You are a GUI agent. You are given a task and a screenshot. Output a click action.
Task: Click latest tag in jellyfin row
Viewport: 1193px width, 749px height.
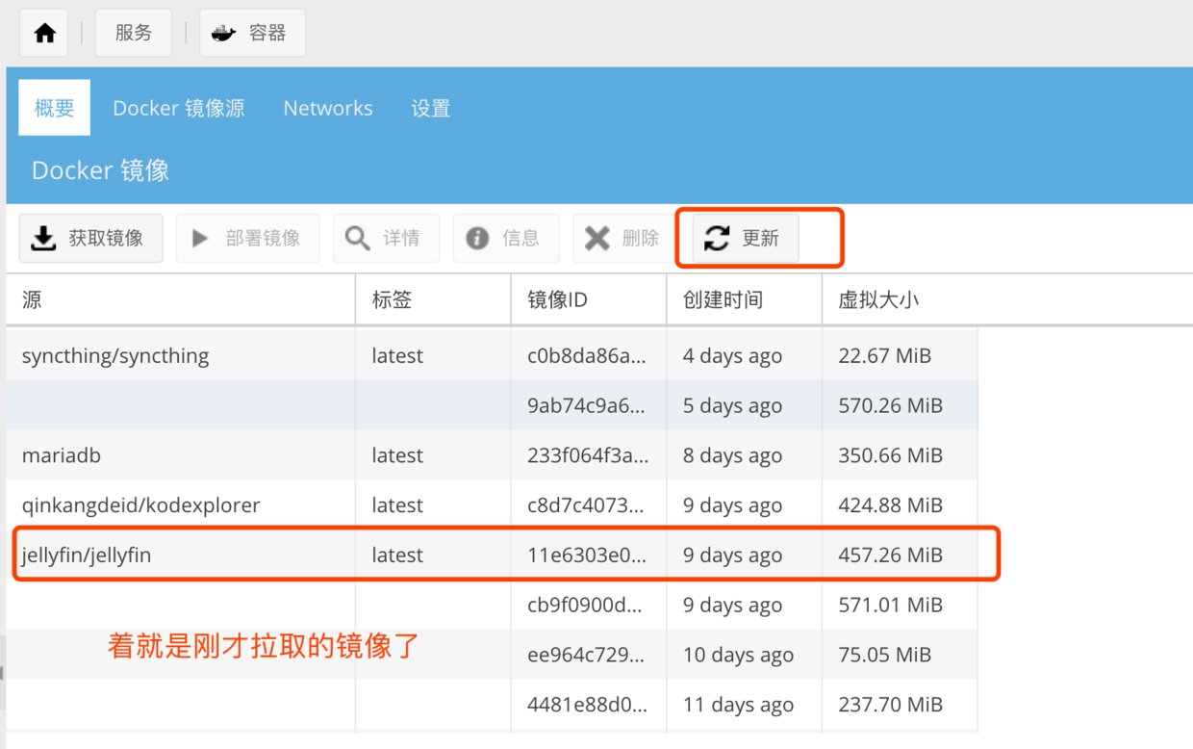coord(397,555)
